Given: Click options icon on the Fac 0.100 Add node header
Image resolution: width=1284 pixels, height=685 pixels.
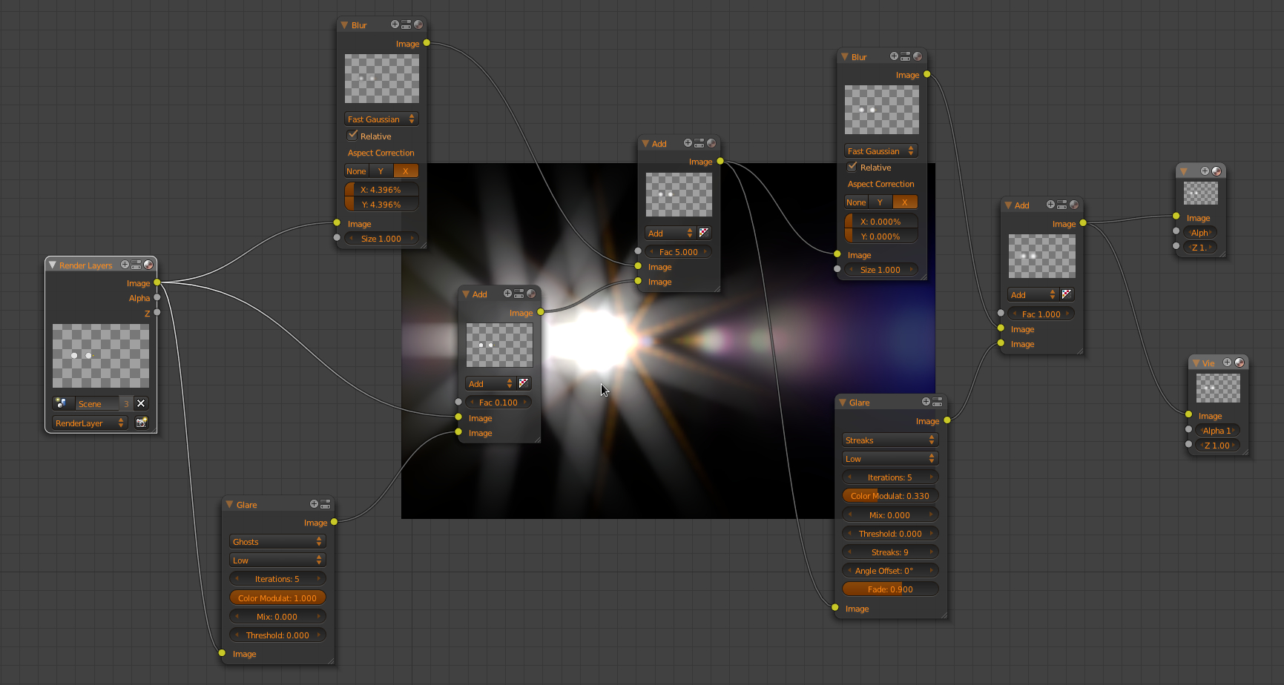Looking at the screenshot, I should pos(519,294).
